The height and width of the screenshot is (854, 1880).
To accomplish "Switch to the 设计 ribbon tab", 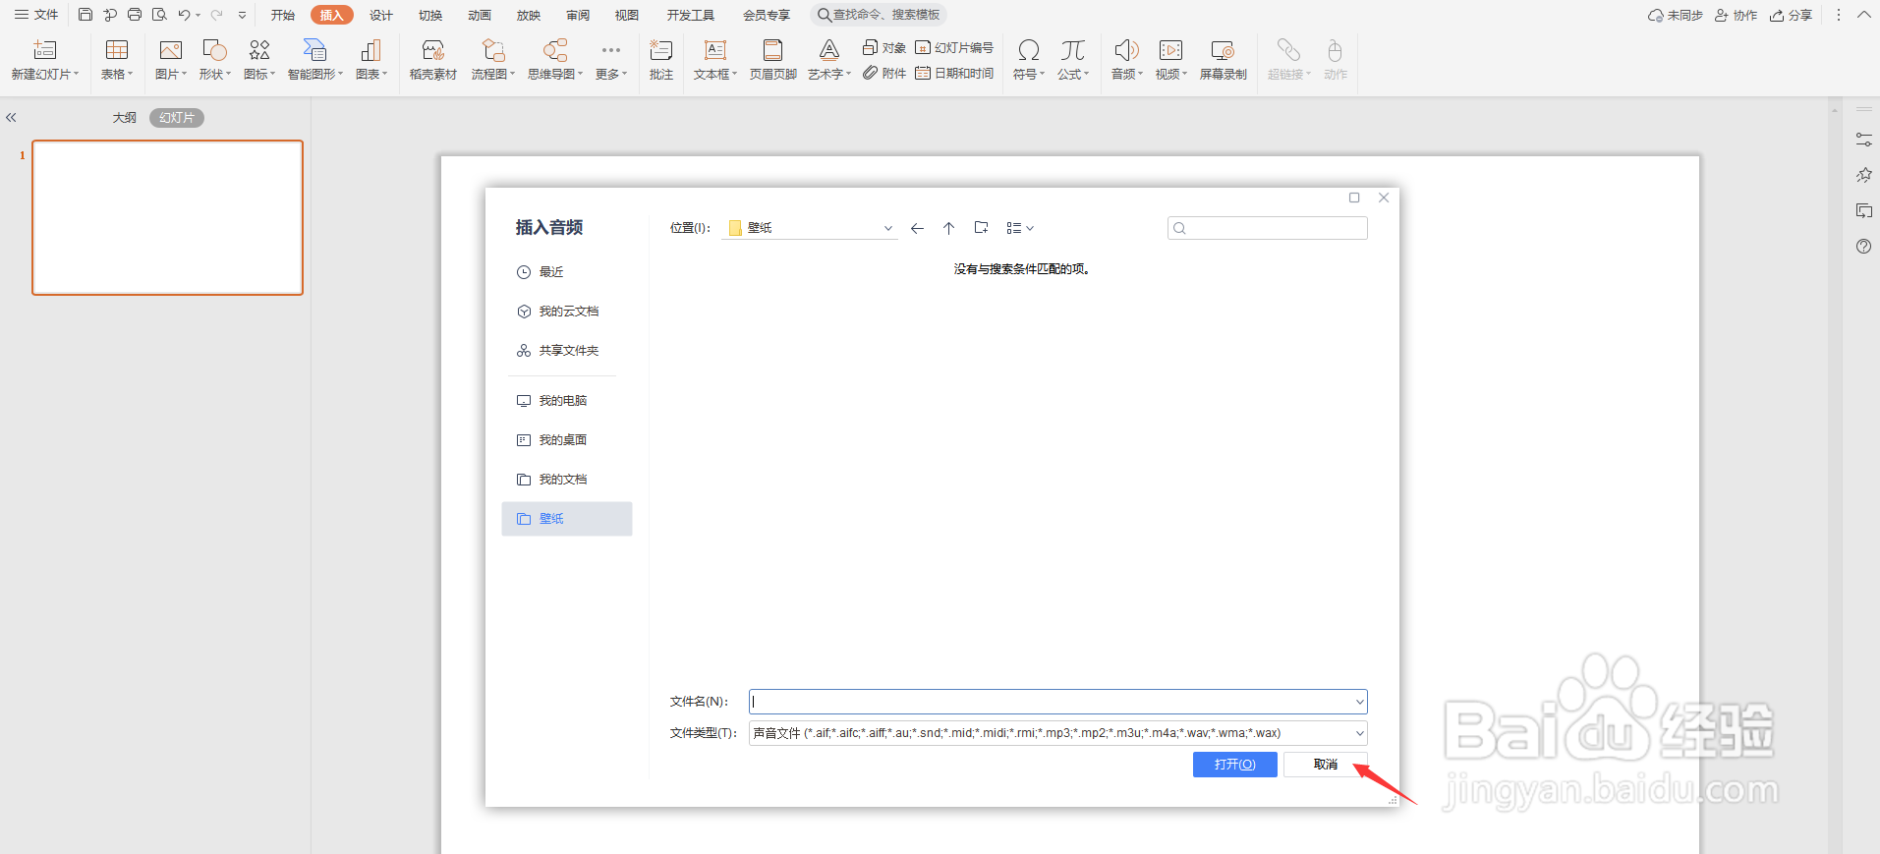I will pyautogui.click(x=381, y=15).
